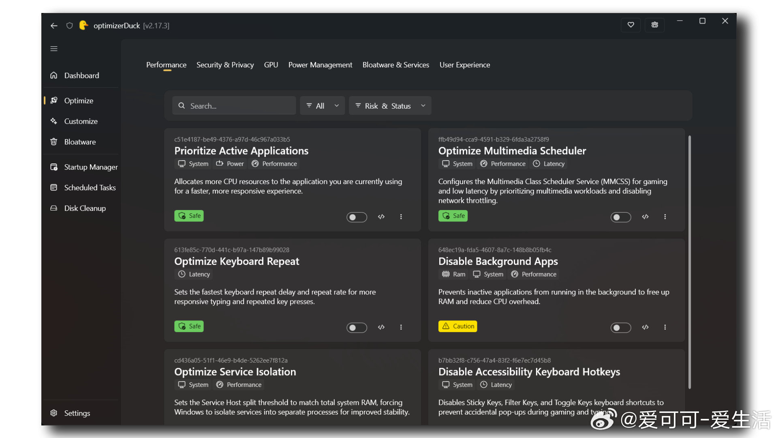Switch to User Experience tab
This screenshot has width=778, height=438.
click(x=464, y=65)
